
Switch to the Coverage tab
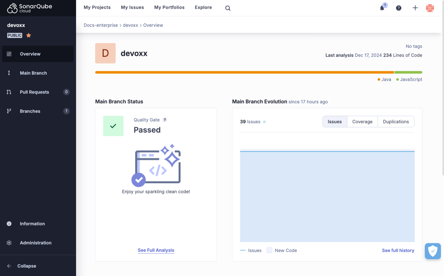click(362, 122)
